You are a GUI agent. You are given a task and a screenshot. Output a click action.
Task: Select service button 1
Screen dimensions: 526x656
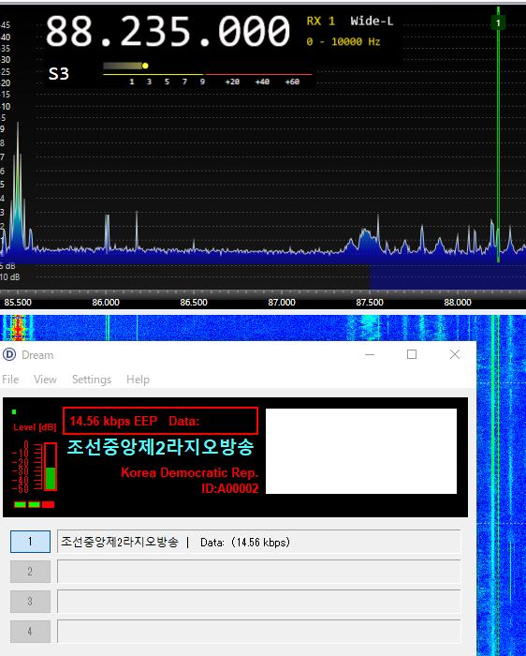pos(30,542)
